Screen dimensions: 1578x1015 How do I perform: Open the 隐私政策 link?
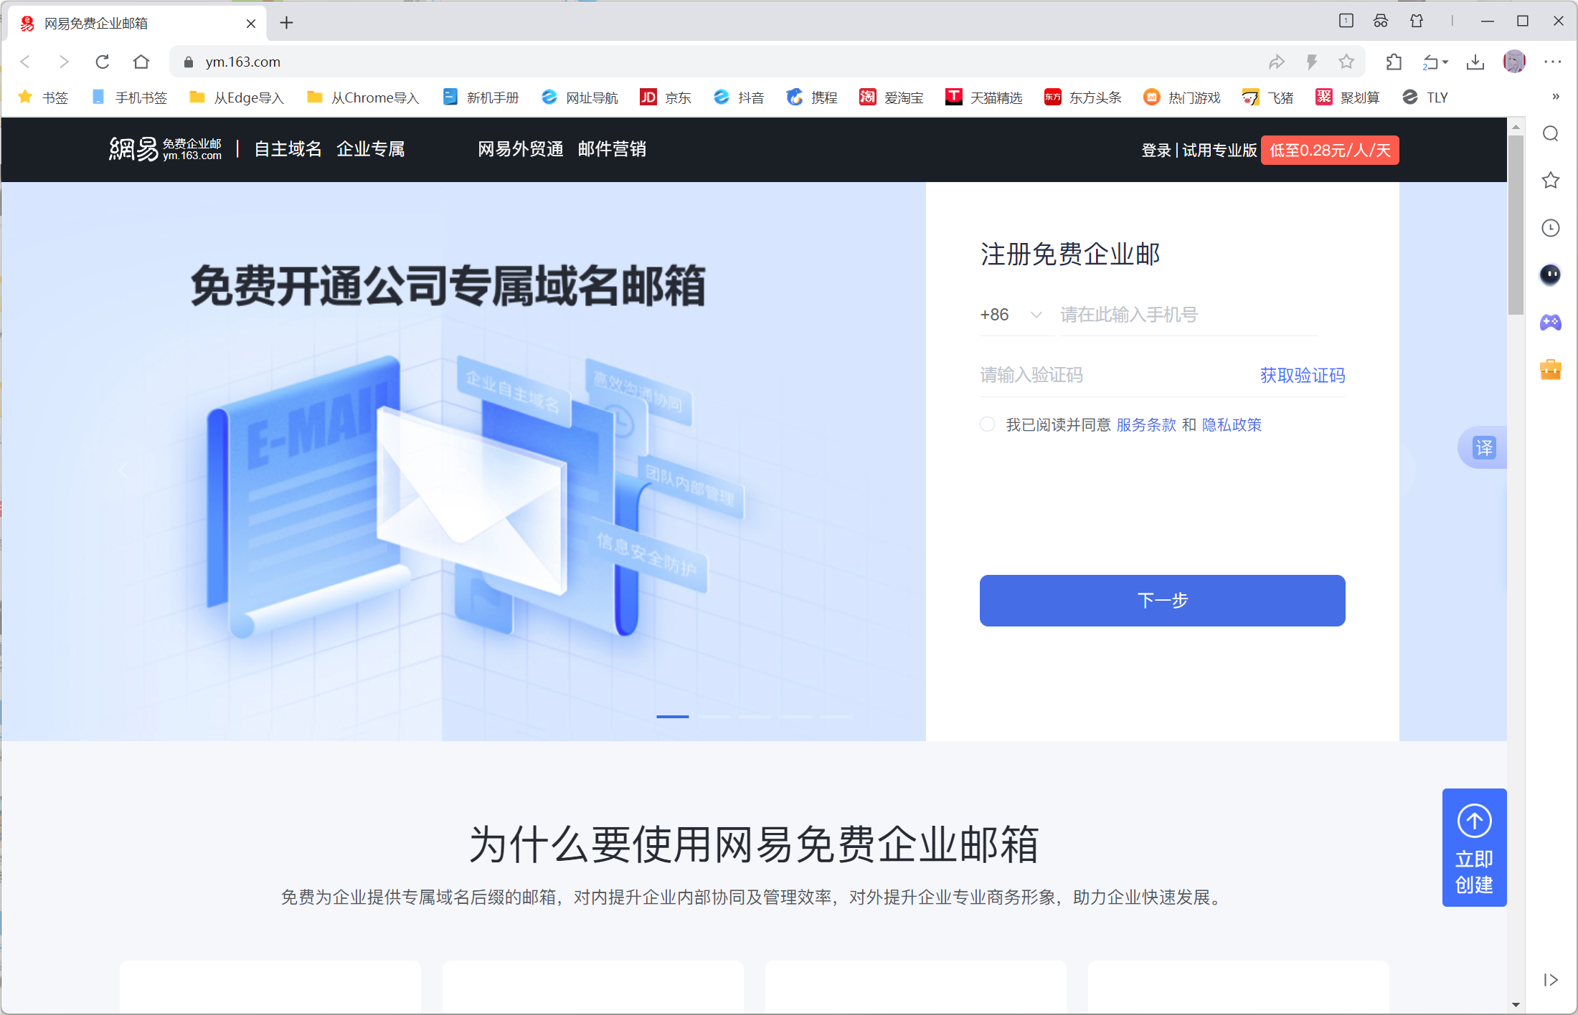1232,425
